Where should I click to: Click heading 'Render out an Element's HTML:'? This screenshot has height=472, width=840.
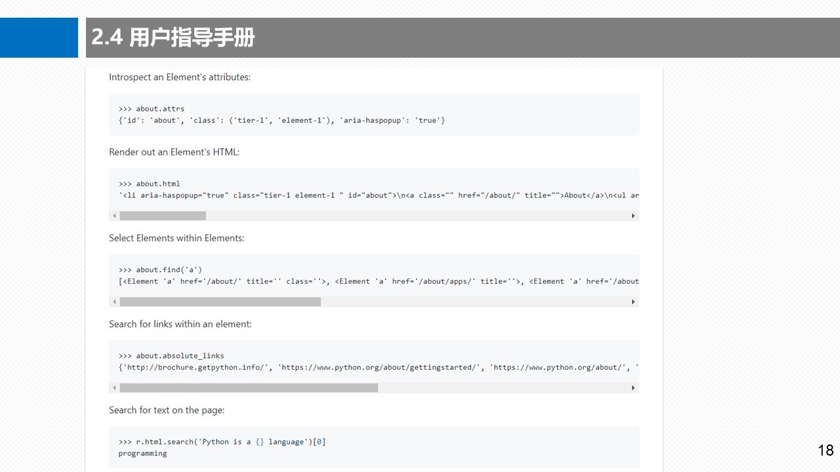[175, 152]
